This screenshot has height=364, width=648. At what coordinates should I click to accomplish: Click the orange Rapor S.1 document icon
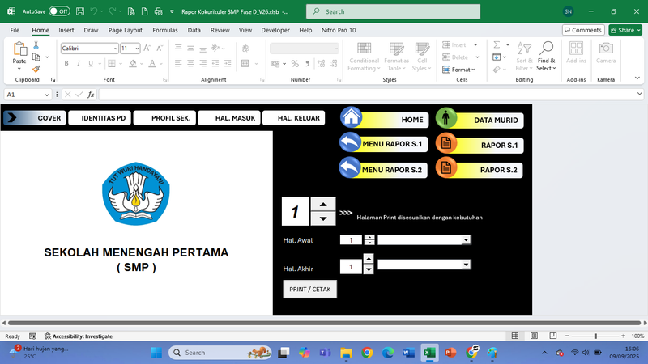click(446, 143)
